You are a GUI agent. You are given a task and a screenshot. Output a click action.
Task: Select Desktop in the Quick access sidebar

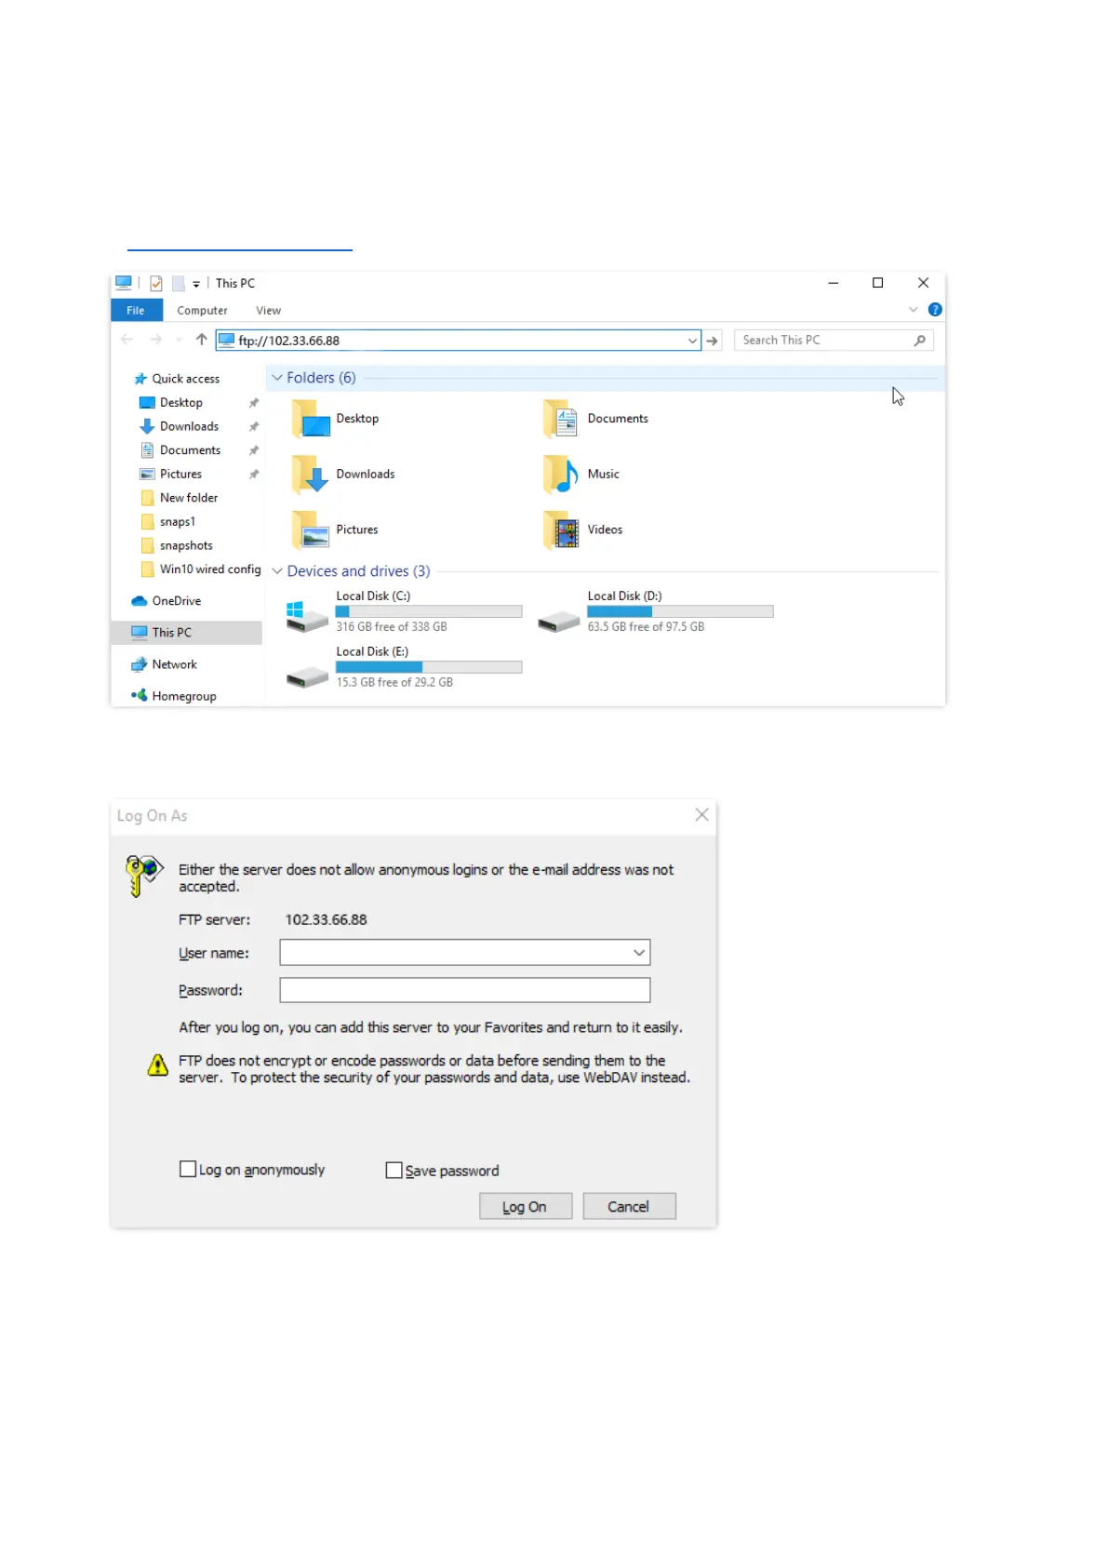click(x=180, y=403)
